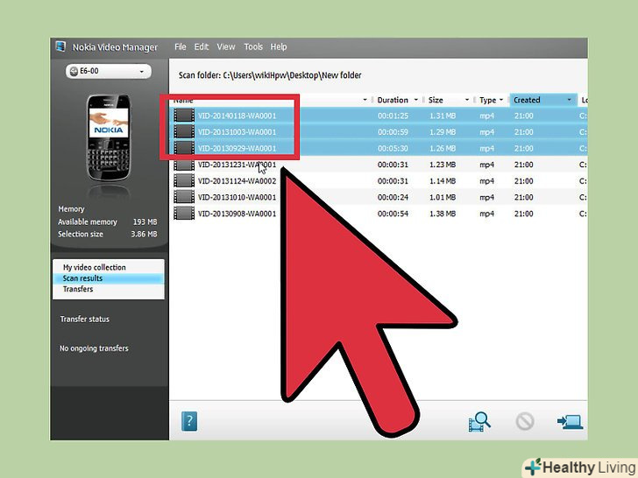Select My video collection

(95, 267)
